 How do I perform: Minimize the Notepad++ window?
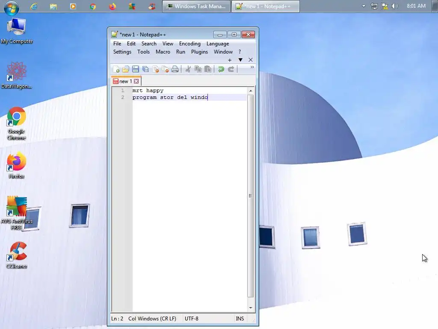click(x=220, y=34)
